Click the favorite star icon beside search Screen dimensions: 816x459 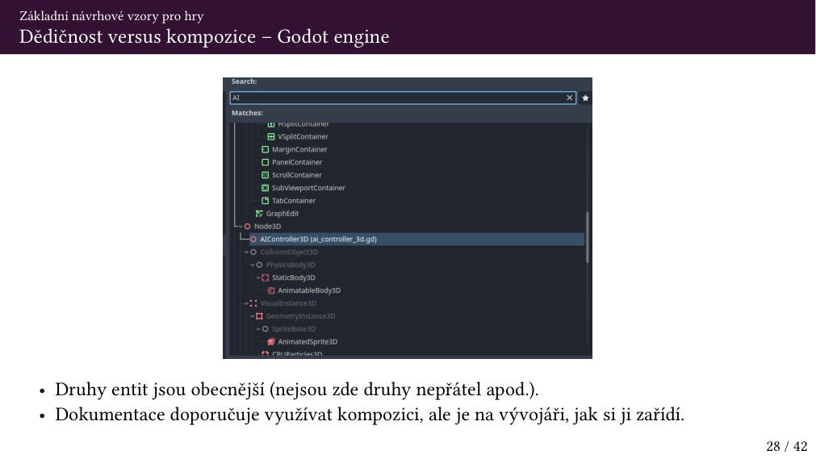pyautogui.click(x=585, y=98)
